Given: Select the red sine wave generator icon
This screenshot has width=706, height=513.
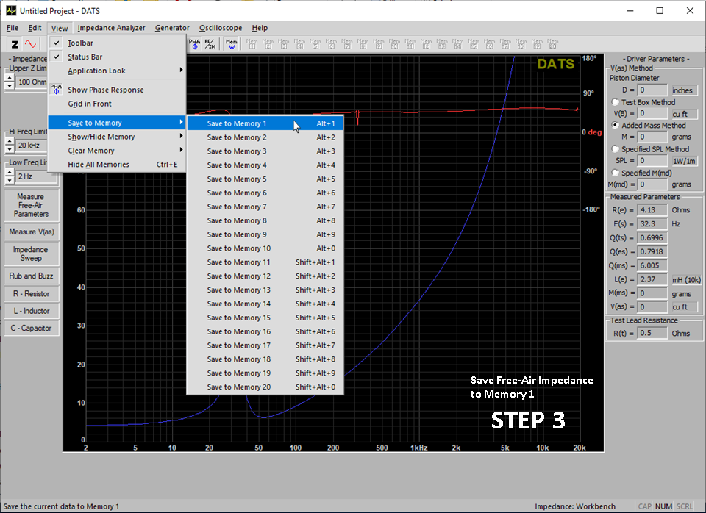Looking at the screenshot, I should pos(30,44).
